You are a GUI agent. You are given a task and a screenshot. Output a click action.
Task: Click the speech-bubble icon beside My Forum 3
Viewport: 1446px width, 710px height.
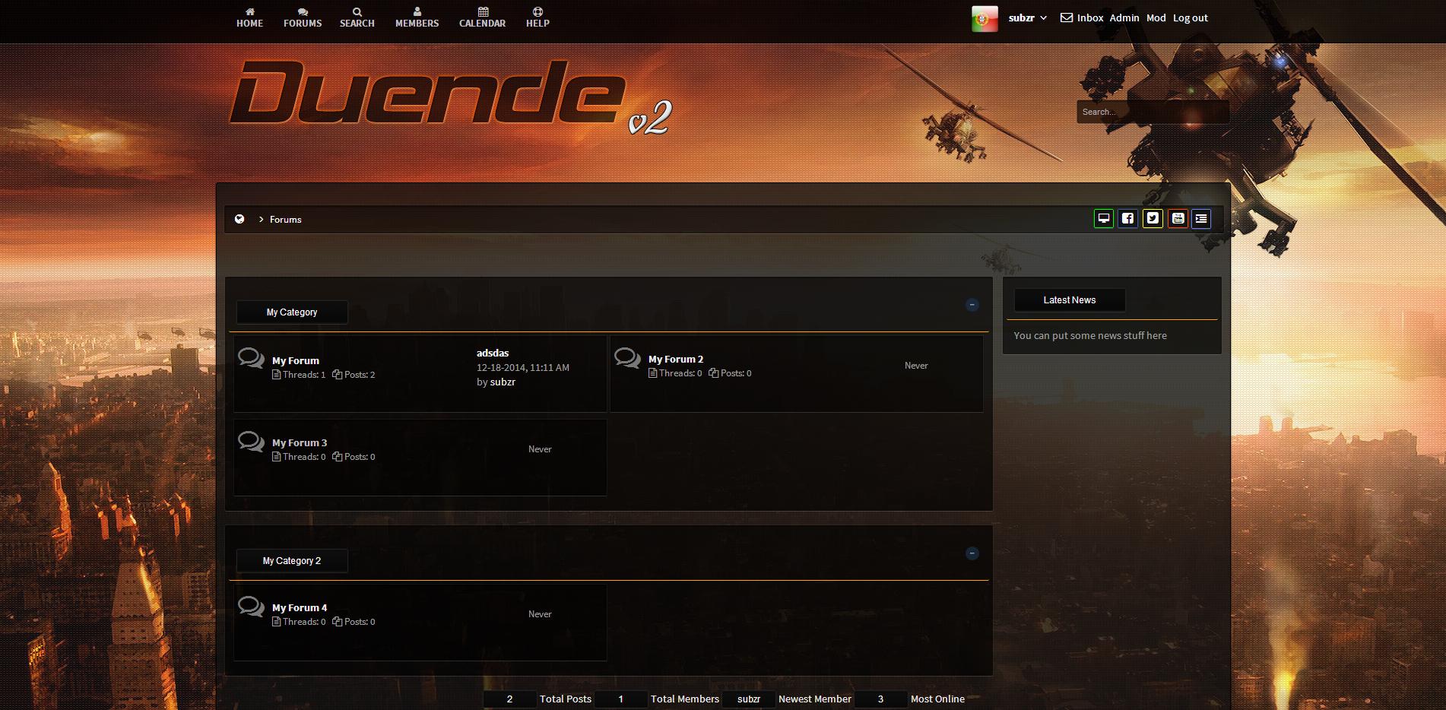(x=251, y=440)
